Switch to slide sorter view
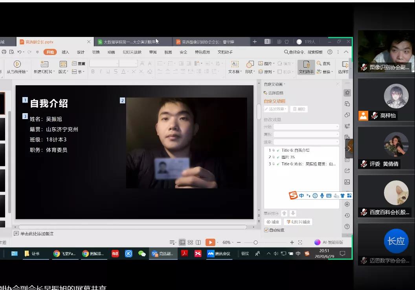This screenshot has height=290, width=415. click(190, 242)
